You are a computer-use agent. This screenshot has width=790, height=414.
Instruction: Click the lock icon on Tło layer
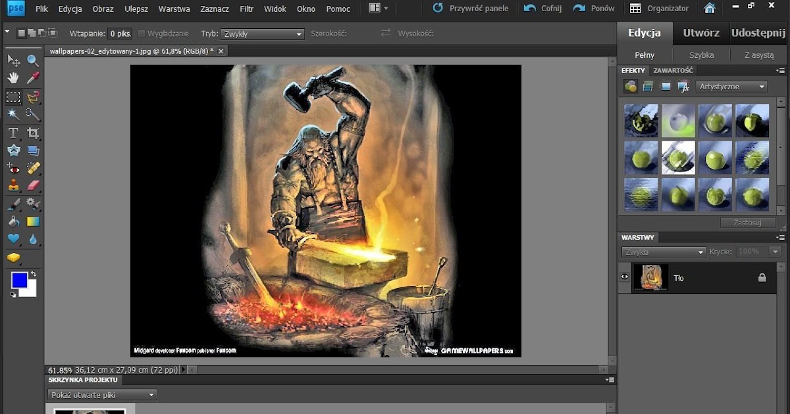click(762, 278)
